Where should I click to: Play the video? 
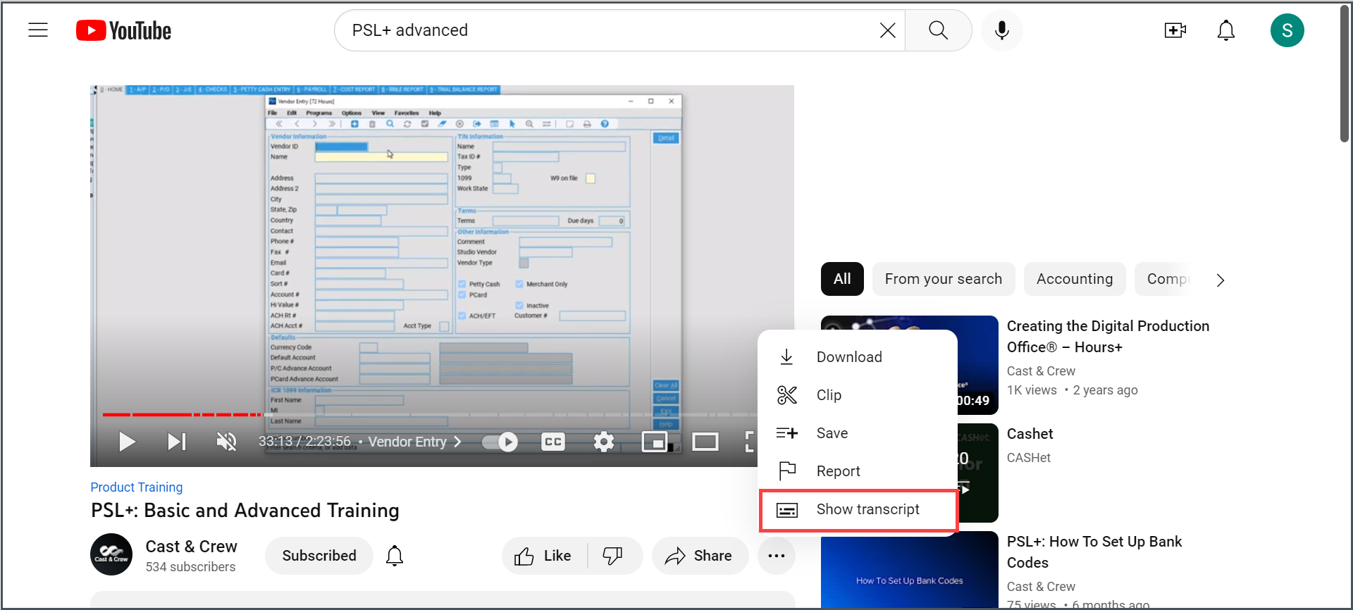coord(127,442)
